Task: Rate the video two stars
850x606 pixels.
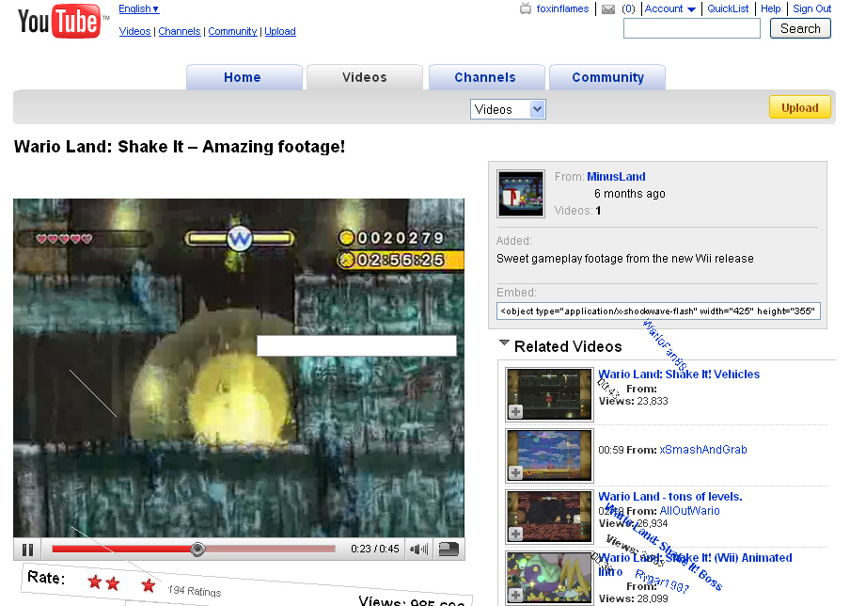Action: 113,583
